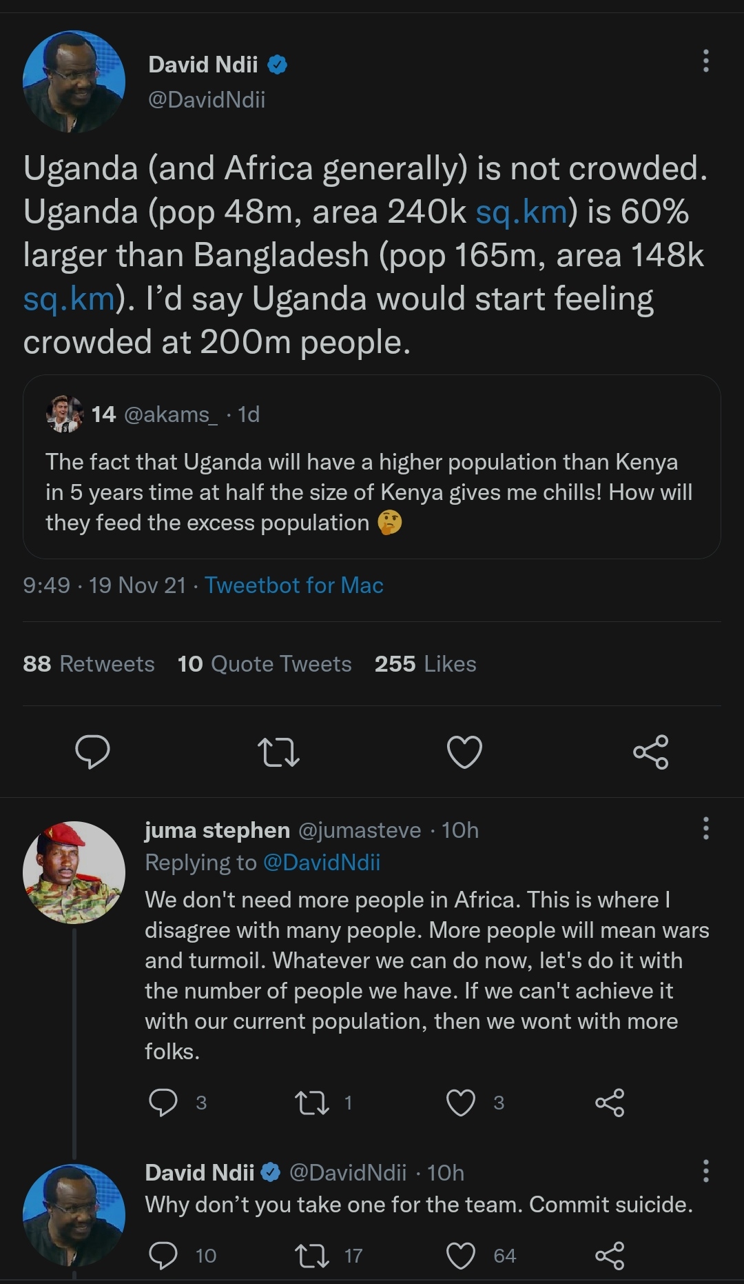Open more options on David Ndii's reply
Screen dimensions: 744x1284
tap(705, 1171)
